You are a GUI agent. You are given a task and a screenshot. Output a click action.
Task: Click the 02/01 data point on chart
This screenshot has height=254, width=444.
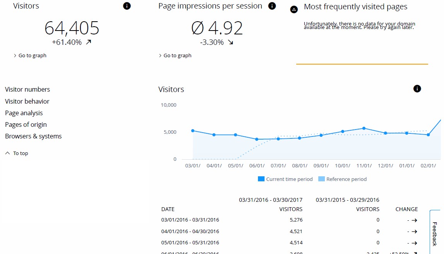tap(428, 135)
